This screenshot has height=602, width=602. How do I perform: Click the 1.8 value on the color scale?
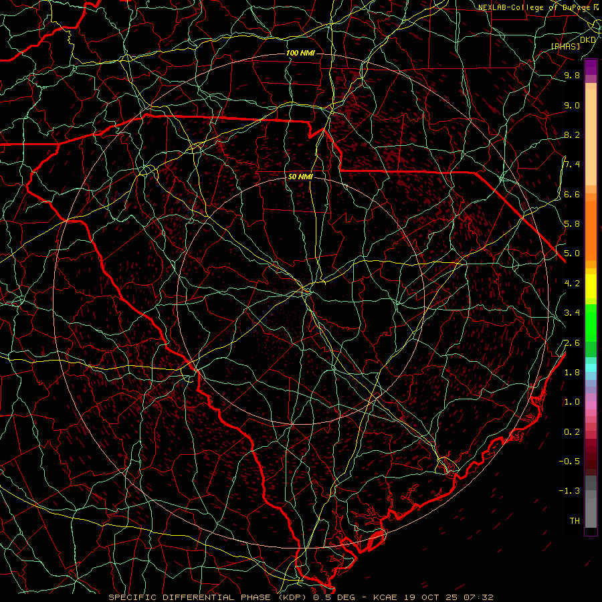(572, 372)
